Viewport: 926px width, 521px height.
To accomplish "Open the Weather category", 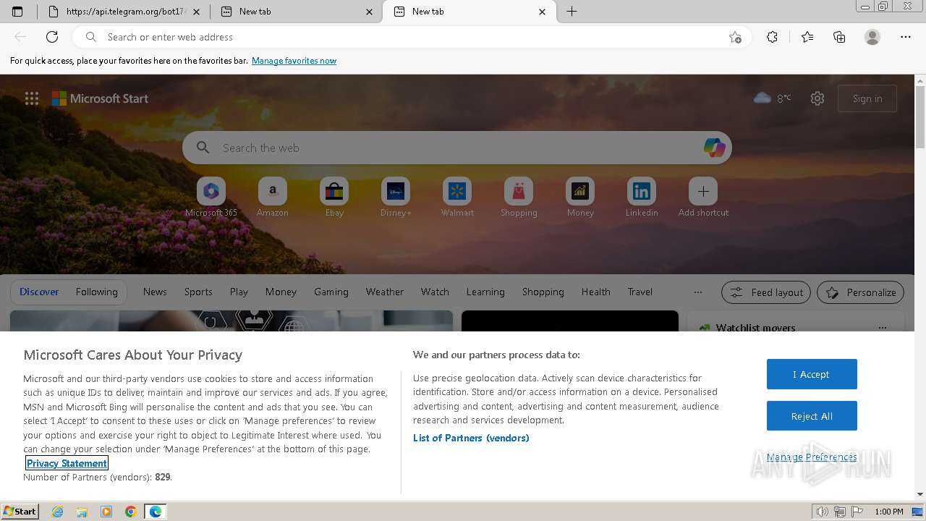I will coord(384,292).
